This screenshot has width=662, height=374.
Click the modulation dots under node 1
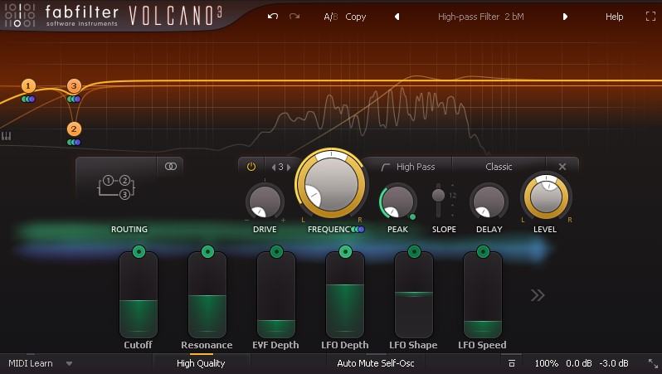tap(28, 100)
